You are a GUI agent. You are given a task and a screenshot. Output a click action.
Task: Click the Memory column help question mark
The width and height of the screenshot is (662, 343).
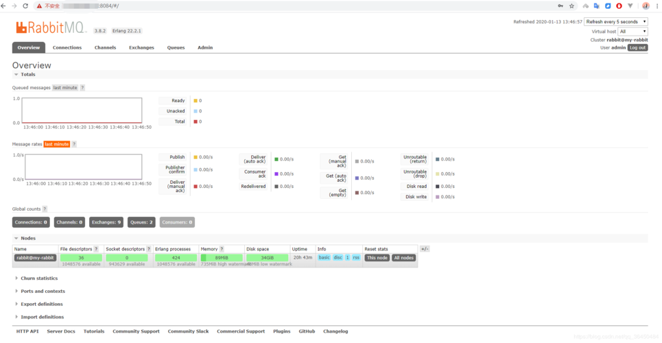[222, 249]
